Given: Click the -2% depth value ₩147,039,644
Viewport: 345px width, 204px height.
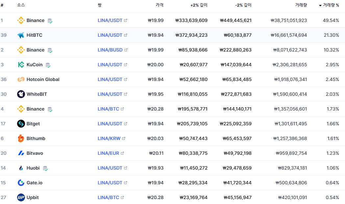Looking at the screenshot, I should coord(236,65).
